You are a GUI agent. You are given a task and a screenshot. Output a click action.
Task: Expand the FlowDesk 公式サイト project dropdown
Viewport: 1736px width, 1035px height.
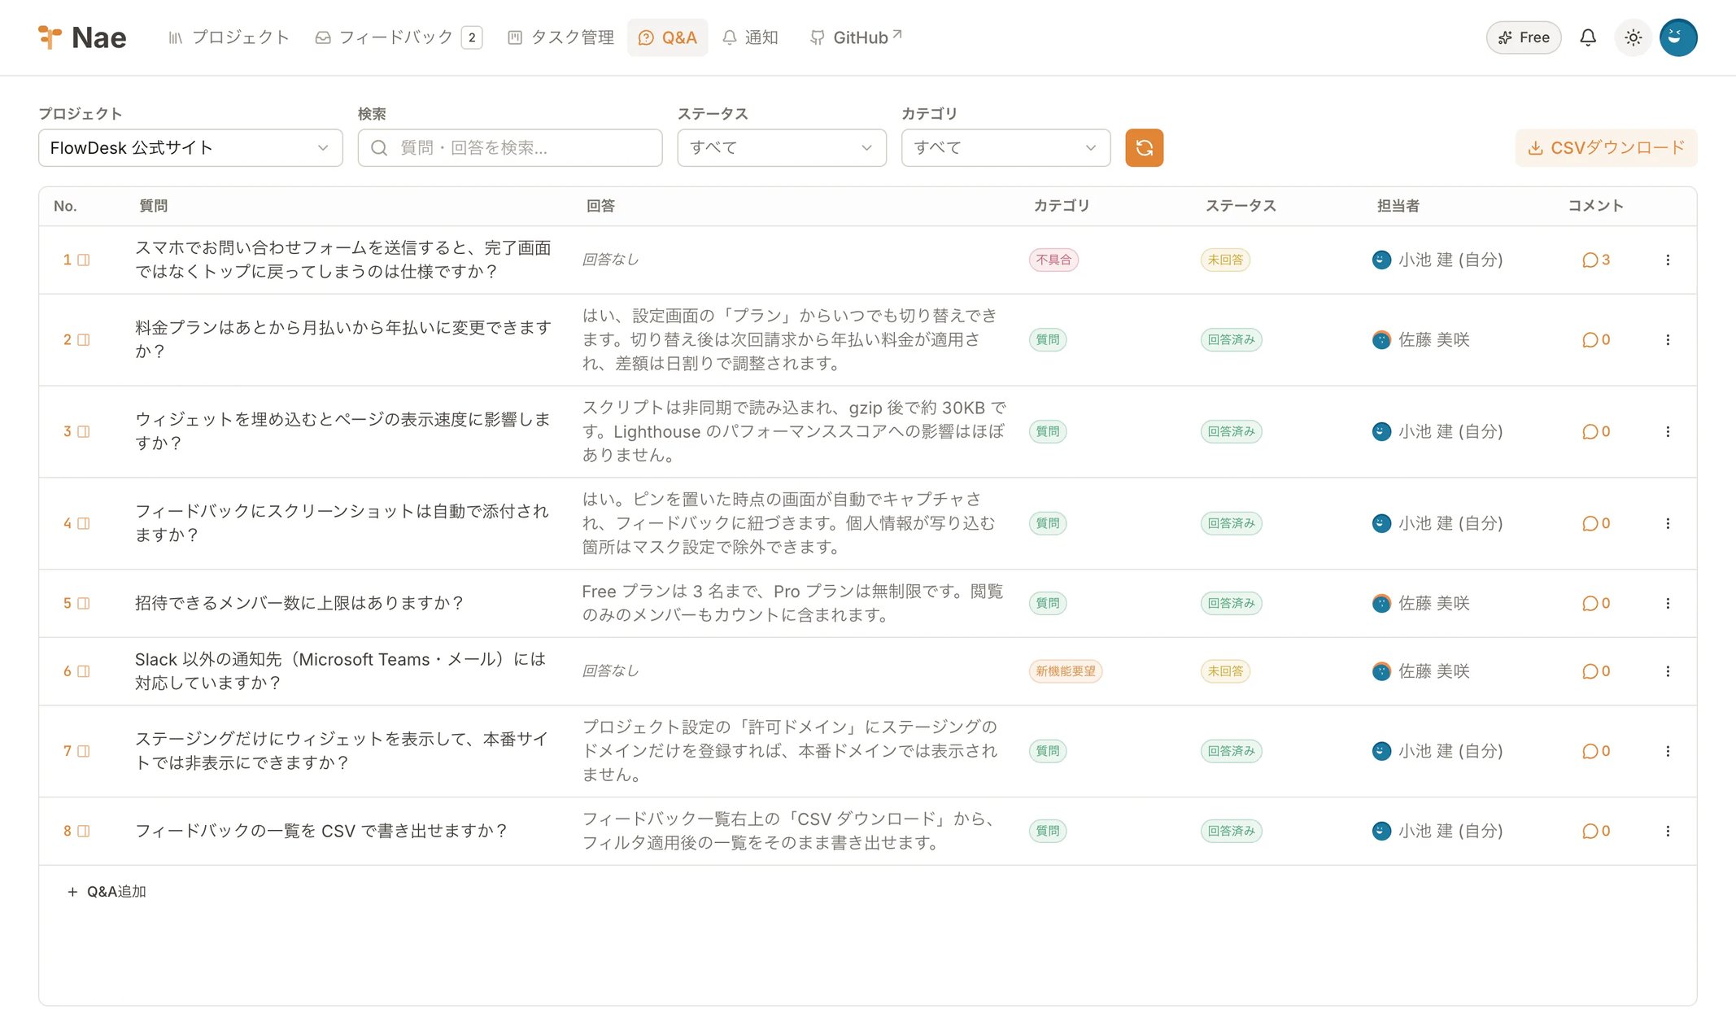point(190,147)
